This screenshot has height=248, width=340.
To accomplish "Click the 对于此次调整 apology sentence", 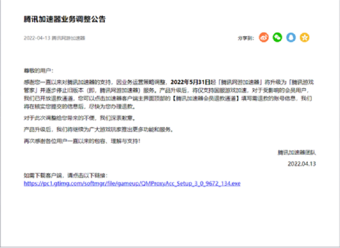I will coord(80,118).
